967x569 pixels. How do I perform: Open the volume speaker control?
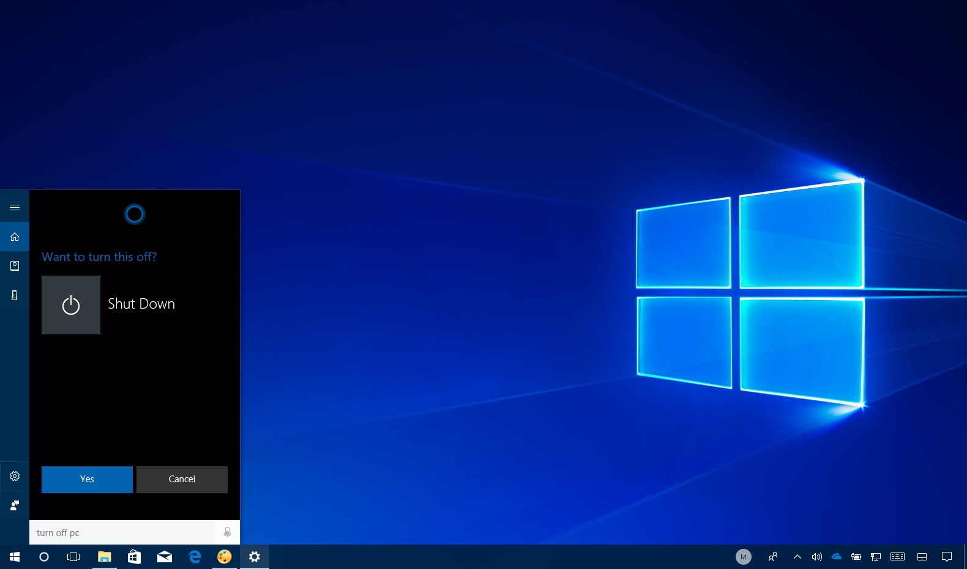click(x=816, y=557)
